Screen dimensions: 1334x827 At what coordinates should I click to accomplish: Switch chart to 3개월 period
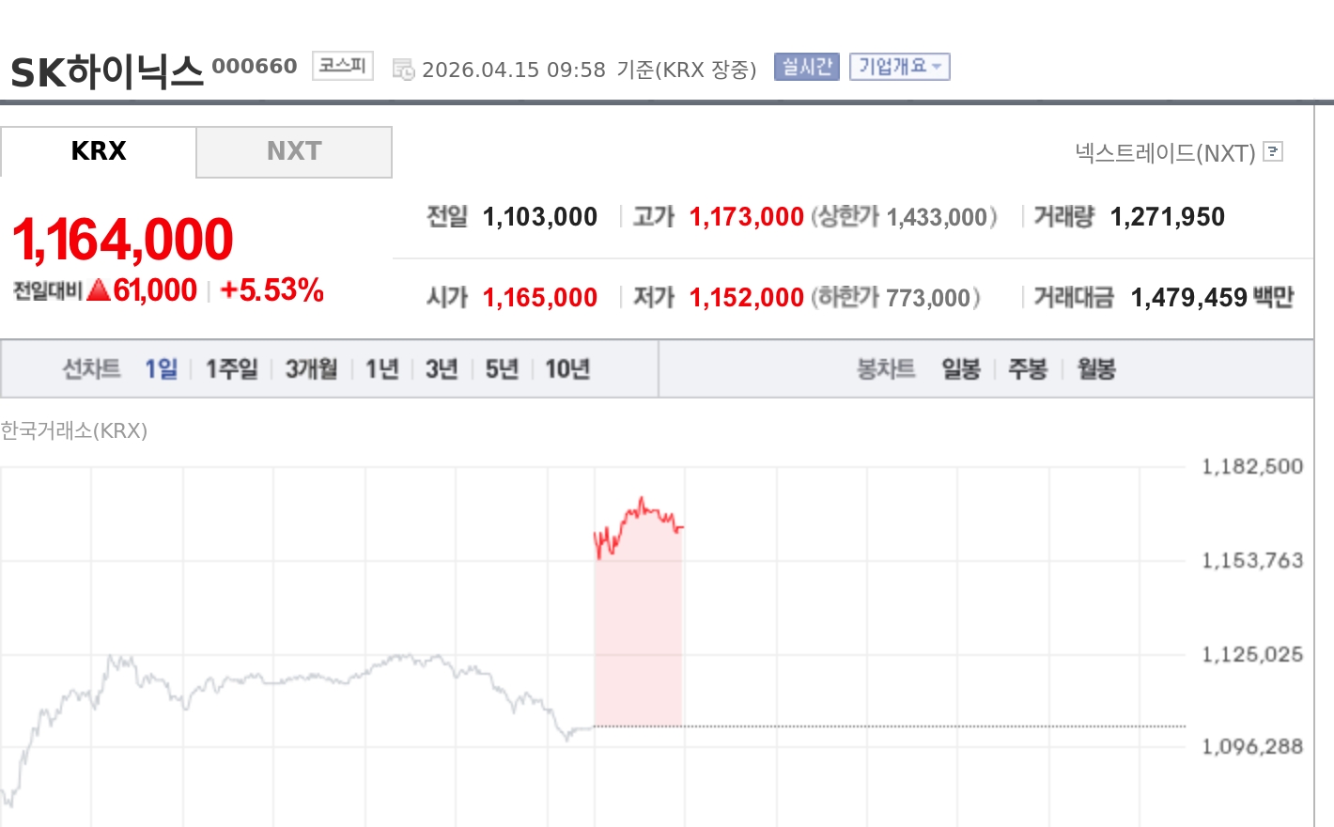point(311,368)
